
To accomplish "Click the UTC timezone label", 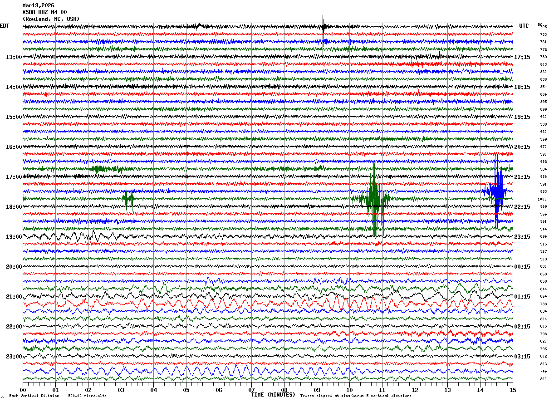I will 524,26.
